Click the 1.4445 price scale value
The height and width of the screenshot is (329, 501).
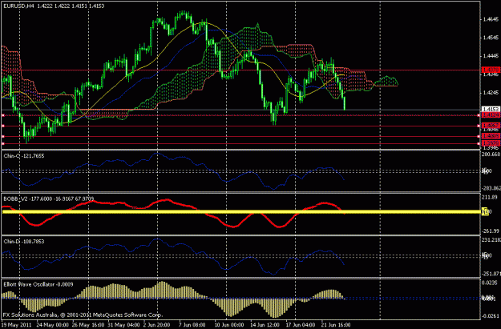tap(491, 56)
